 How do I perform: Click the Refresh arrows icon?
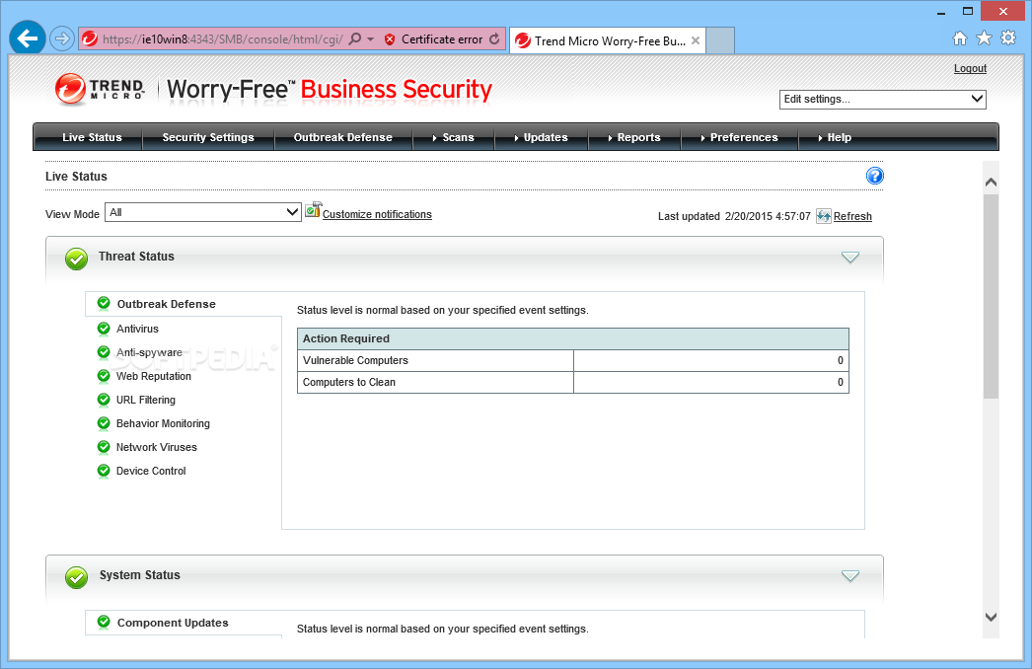click(x=824, y=216)
